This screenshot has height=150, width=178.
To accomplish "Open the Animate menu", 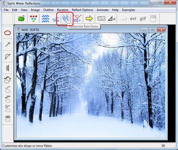I will (102, 10).
